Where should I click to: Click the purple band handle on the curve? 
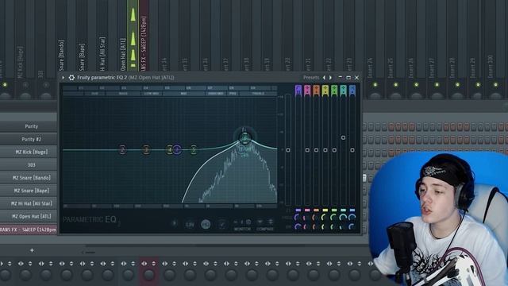(x=177, y=149)
